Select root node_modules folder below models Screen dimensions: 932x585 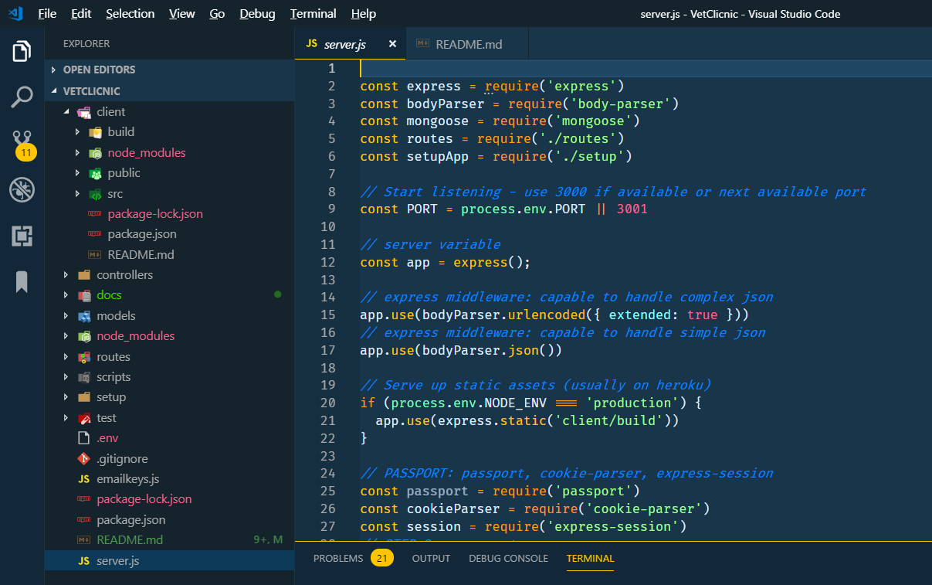[x=169, y=336]
